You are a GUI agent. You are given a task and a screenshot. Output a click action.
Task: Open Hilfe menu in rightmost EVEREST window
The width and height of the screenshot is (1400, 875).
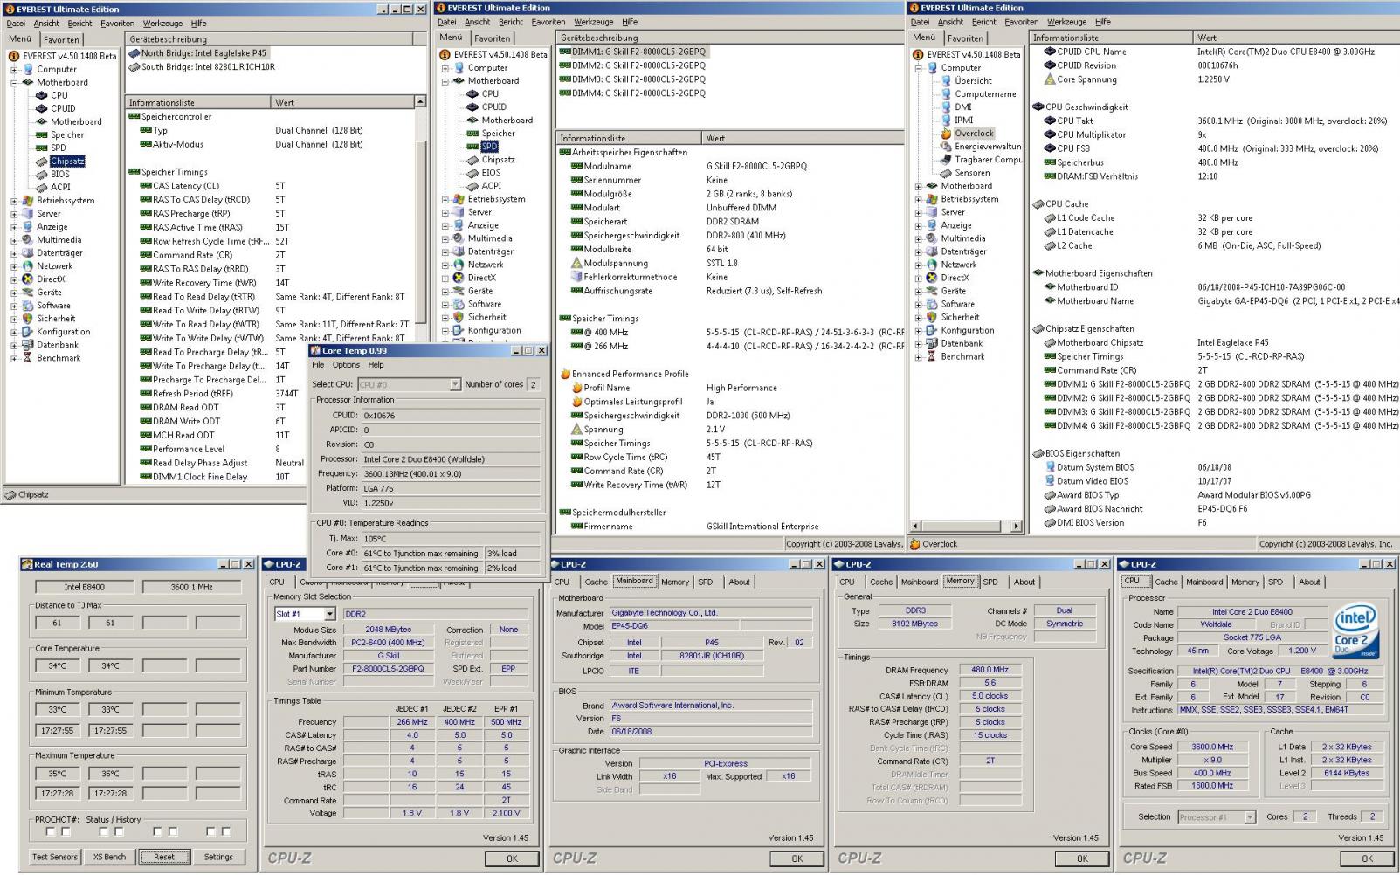tap(1103, 22)
